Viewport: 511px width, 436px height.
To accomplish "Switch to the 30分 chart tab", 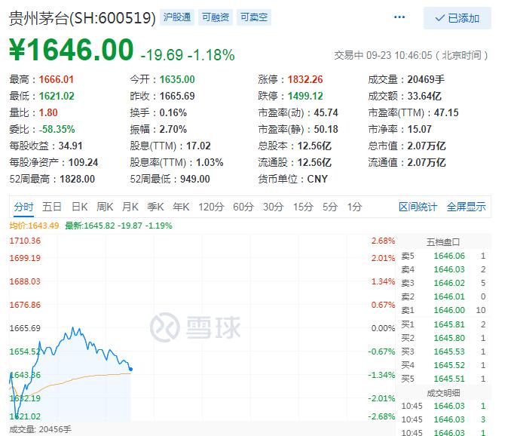I will pos(274,207).
